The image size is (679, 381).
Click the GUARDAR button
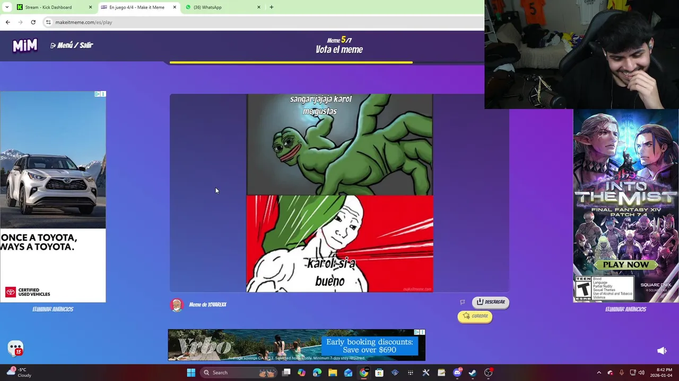[475, 316]
